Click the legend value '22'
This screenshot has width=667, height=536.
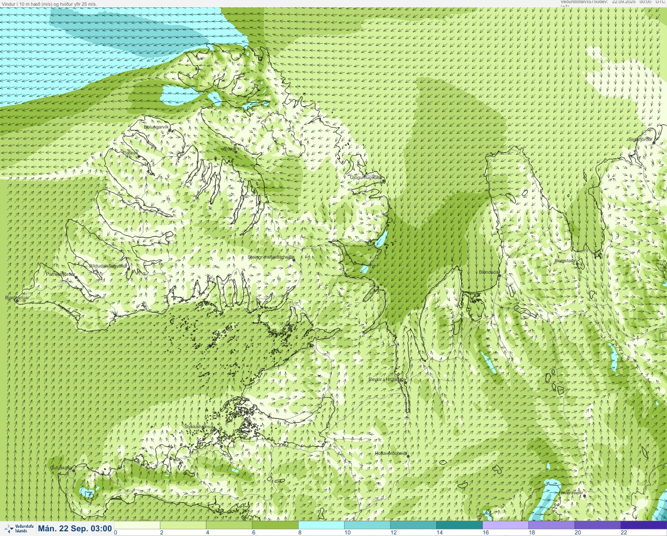click(x=623, y=533)
